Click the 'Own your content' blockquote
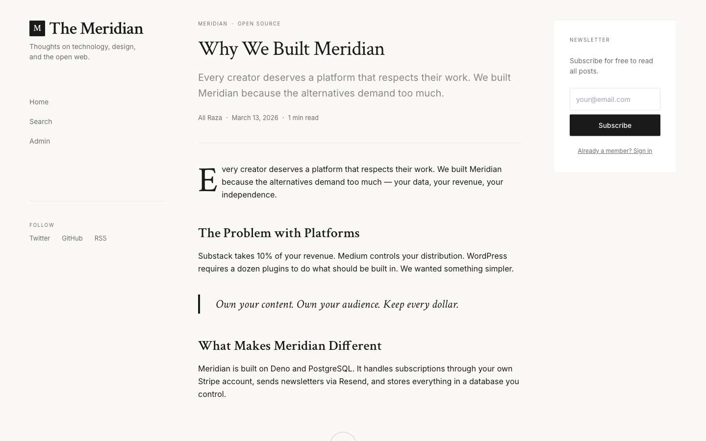 coord(337,304)
